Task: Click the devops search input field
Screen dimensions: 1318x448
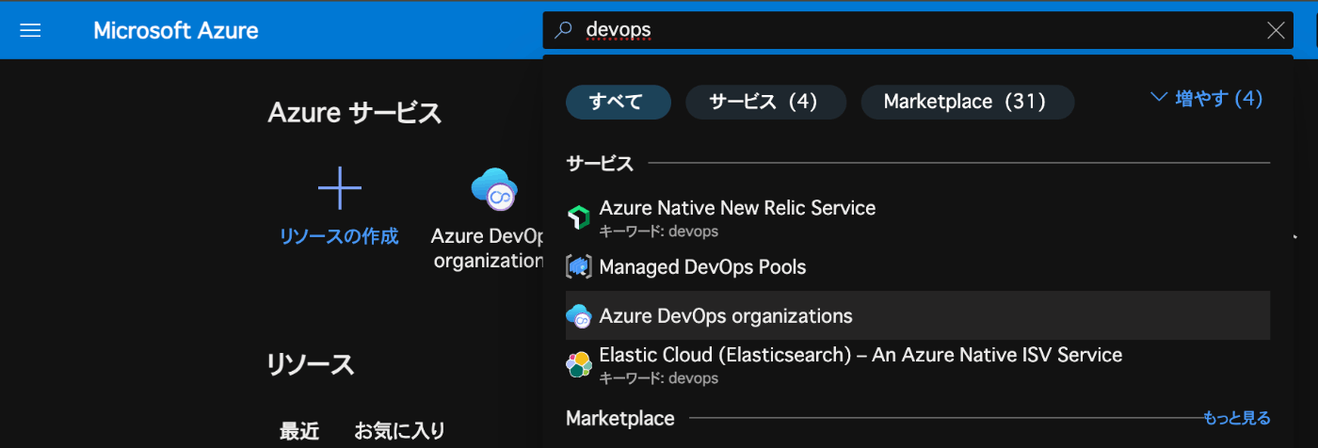Action: coord(918,30)
